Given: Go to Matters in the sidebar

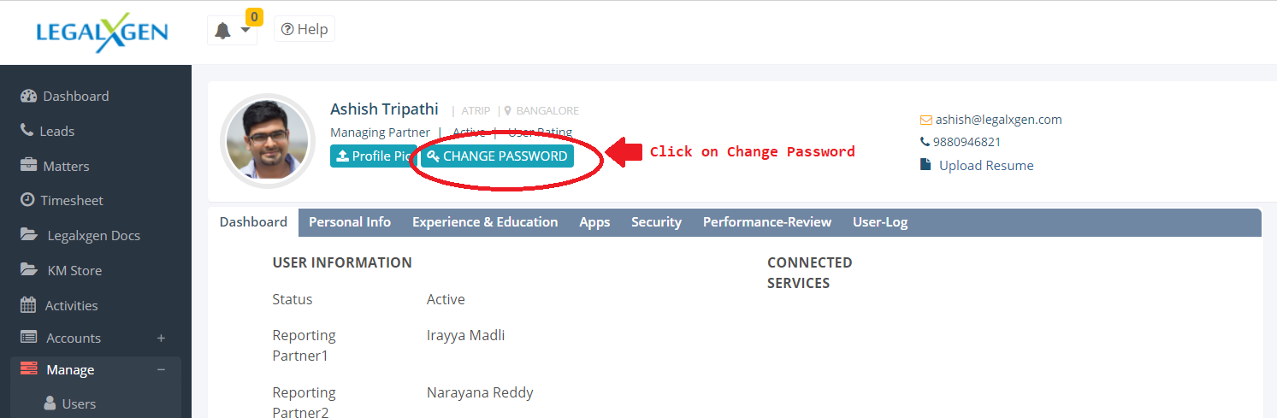Looking at the screenshot, I should click(x=66, y=166).
